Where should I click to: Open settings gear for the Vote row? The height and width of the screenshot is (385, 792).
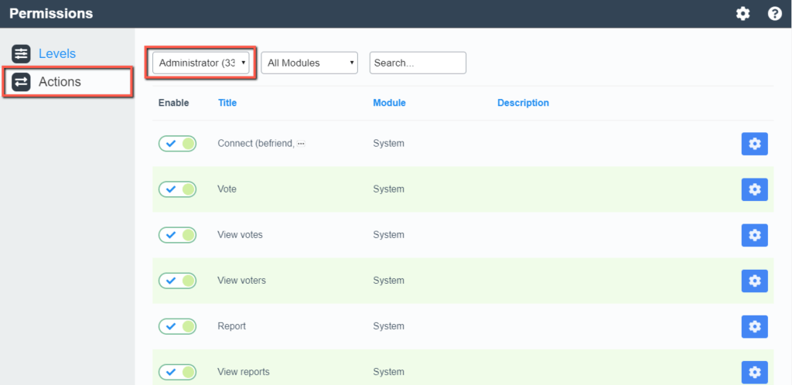(755, 189)
